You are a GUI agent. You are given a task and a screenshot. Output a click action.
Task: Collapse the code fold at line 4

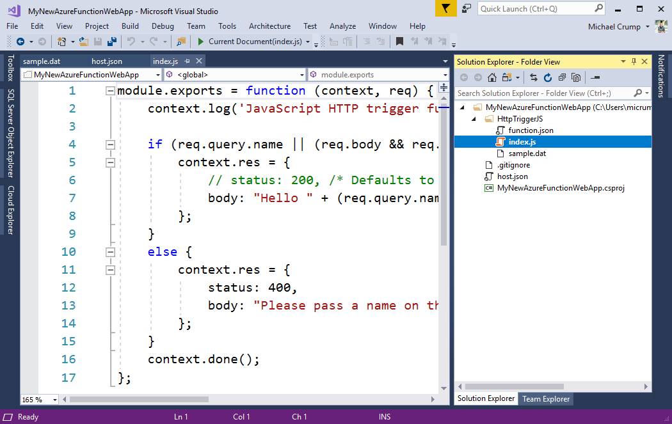(110, 145)
